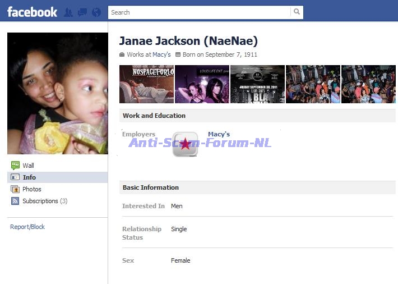The image size is (398, 284).
Task: Open Macy's link in Employers section
Action: click(x=219, y=134)
